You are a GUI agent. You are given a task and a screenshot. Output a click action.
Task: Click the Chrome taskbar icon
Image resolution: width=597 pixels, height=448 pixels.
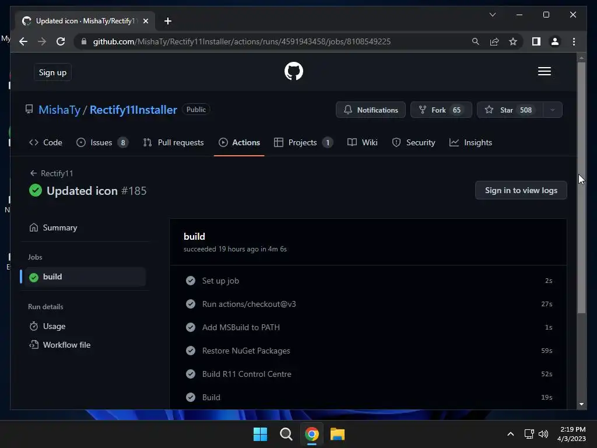point(311,434)
